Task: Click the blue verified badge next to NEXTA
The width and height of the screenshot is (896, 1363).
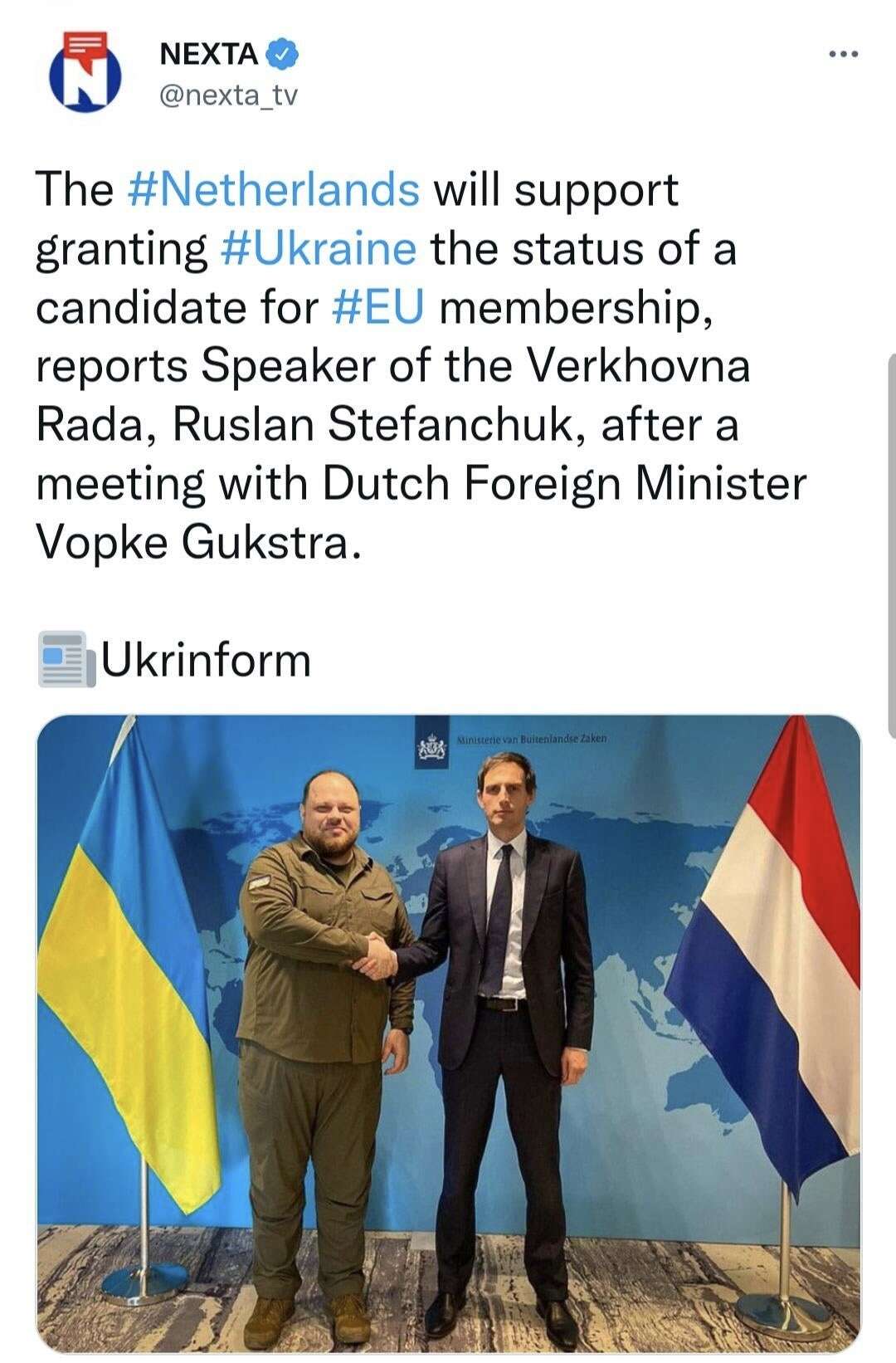Action: pos(283,55)
